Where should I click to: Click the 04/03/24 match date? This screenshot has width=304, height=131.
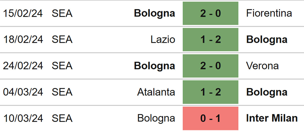23,92
